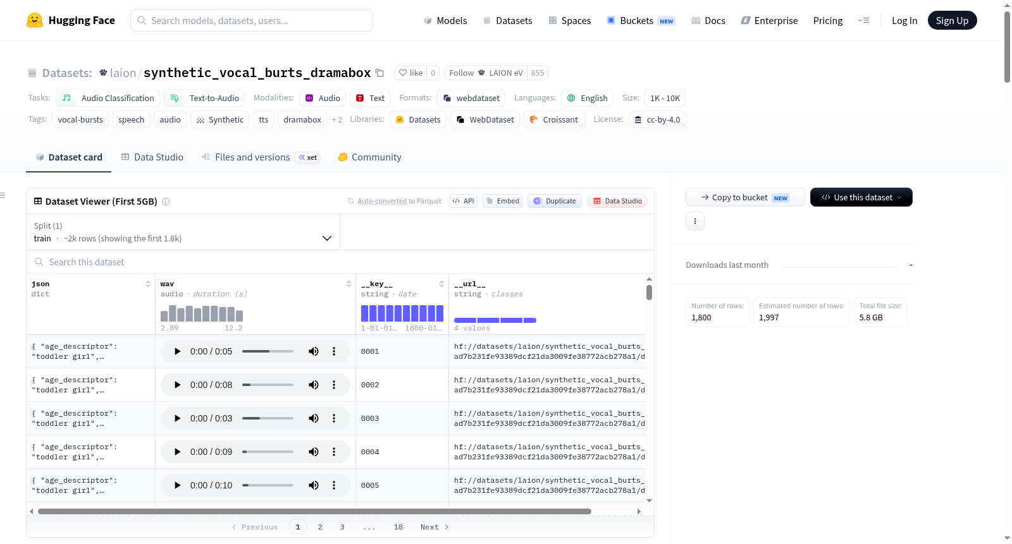Open the Files and versions tab

pyautogui.click(x=261, y=157)
